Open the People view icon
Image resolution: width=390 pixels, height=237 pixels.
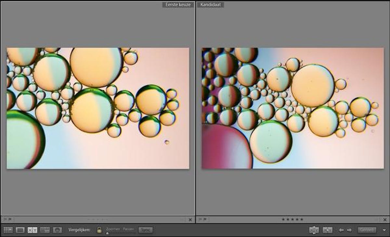(57, 230)
